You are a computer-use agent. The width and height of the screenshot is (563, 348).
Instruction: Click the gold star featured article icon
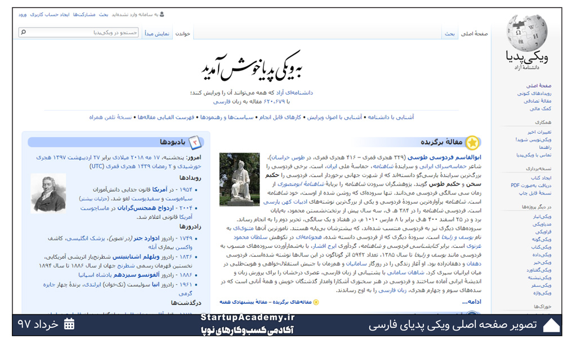(x=472, y=143)
